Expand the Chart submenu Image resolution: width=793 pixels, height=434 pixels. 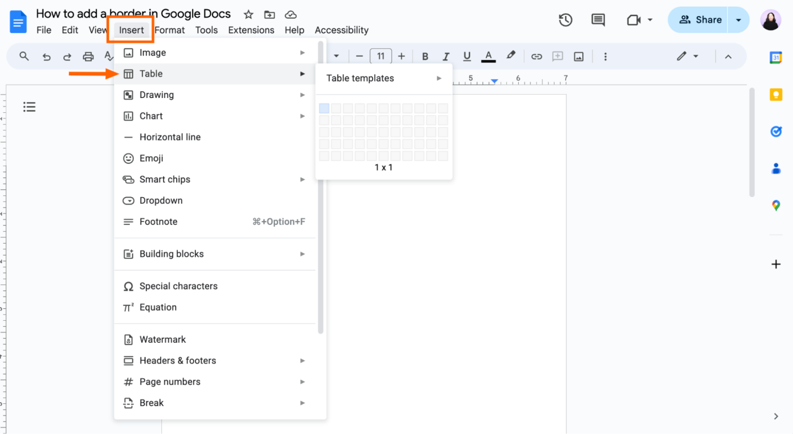215,116
